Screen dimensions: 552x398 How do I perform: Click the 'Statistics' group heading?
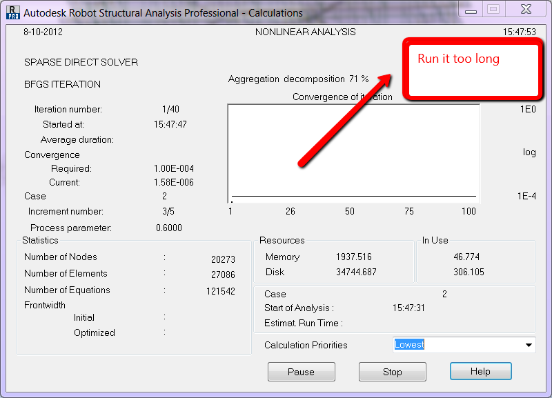40,240
